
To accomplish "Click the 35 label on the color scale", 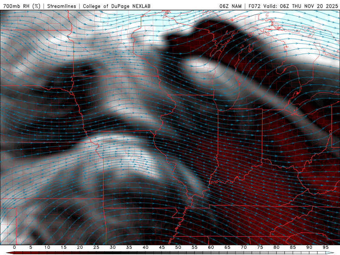I will pos(129,247).
